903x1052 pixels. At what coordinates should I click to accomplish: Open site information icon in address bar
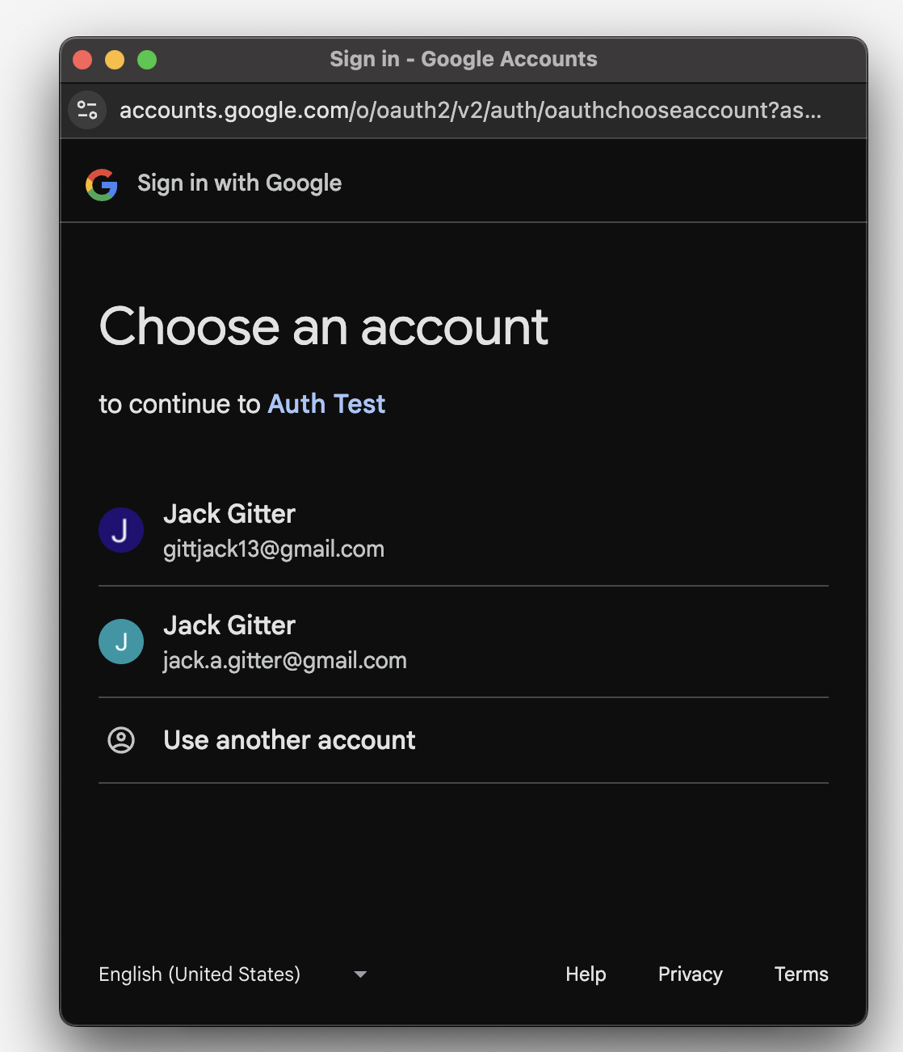[87, 110]
